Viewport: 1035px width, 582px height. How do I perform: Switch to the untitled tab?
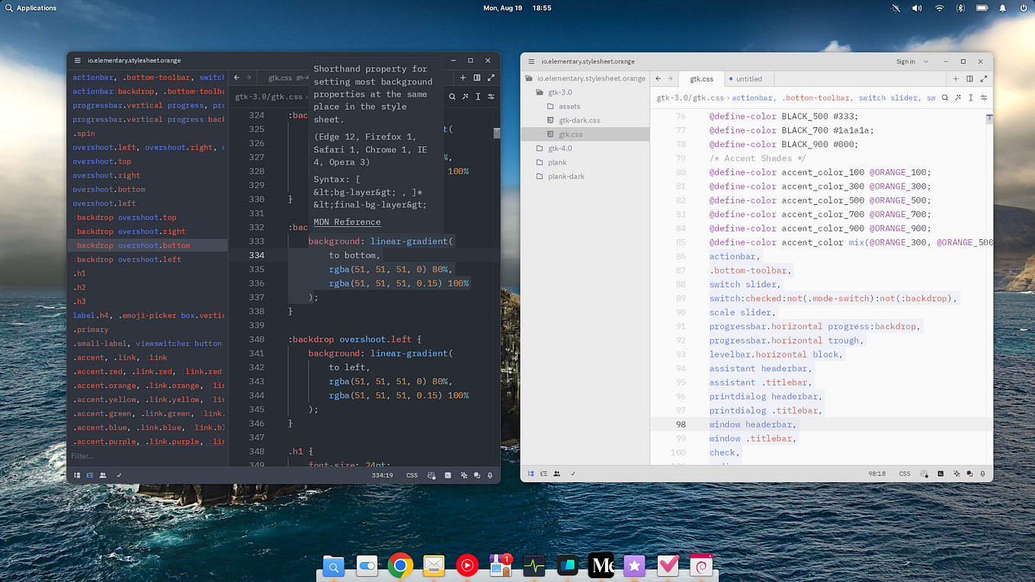[x=748, y=78]
